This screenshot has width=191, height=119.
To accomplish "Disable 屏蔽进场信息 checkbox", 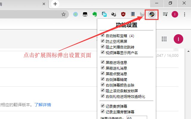I will [103, 62].
